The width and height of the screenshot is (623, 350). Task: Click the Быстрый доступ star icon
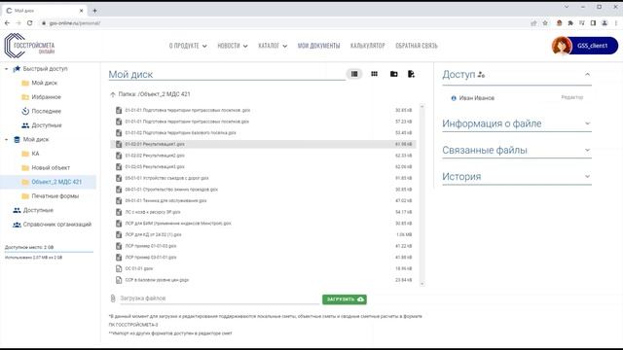tap(17, 69)
